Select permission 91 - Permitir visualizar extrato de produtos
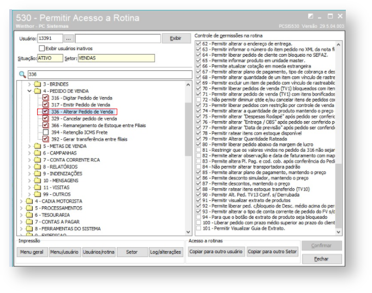Screen dimensions: 372x293 pos(246,200)
